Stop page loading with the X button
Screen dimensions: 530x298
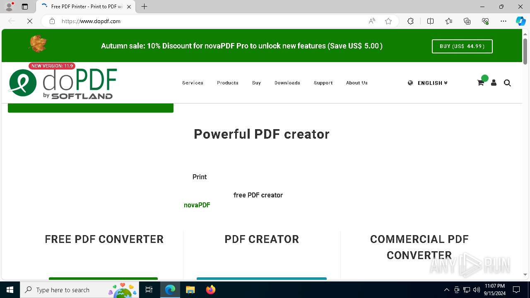point(30,21)
